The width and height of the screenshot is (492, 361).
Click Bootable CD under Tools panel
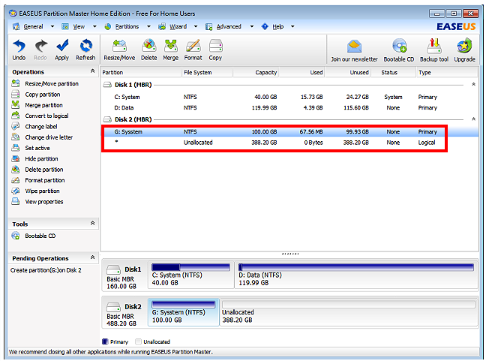click(x=34, y=236)
